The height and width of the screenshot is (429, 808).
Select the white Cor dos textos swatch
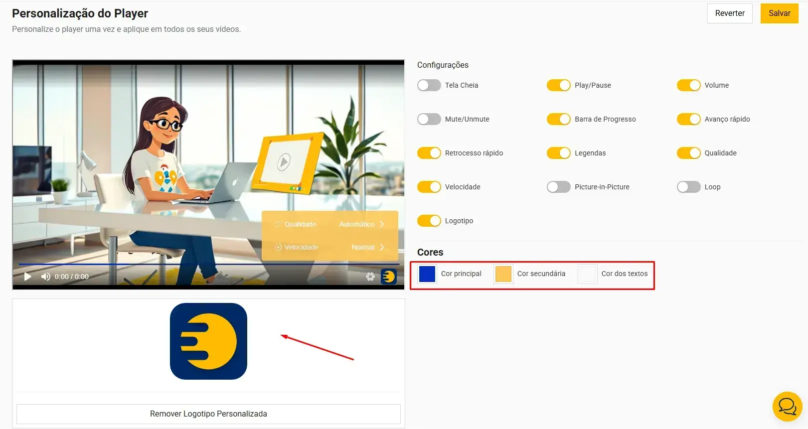point(587,274)
